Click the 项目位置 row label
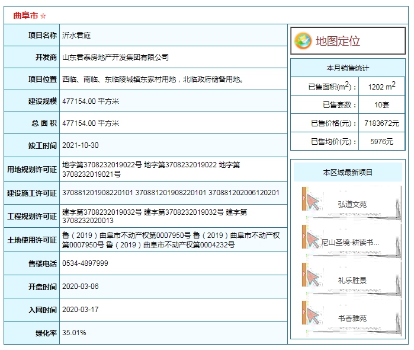Image resolution: width=414 pixels, height=350 pixels. 43,79
